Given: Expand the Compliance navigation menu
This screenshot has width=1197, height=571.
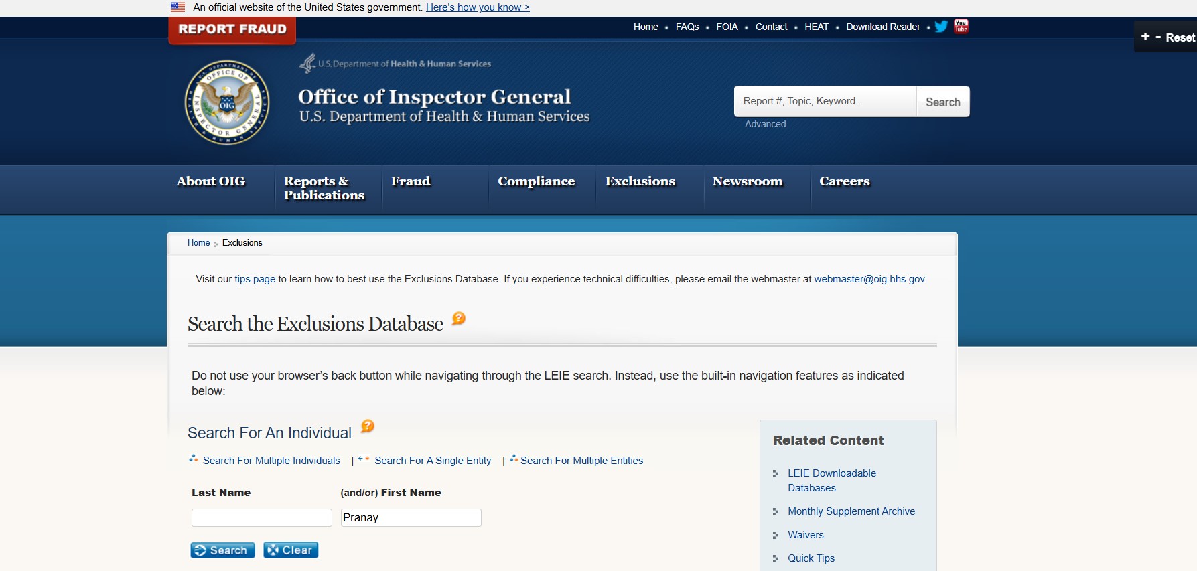Looking at the screenshot, I should (x=536, y=181).
